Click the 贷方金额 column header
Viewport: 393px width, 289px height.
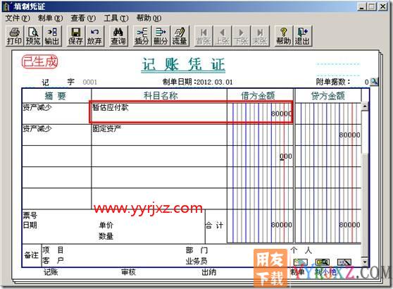coord(327,96)
